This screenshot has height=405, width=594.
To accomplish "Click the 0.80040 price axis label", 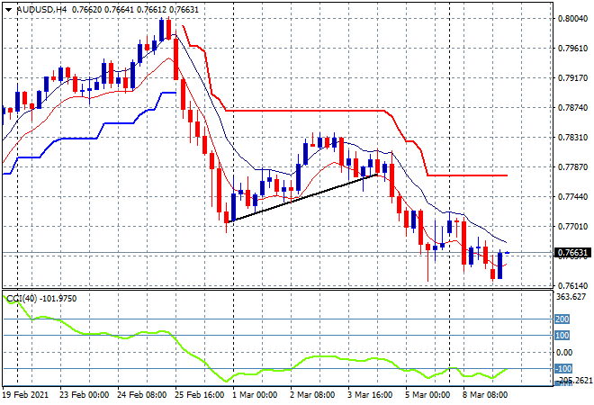I will coord(572,19).
